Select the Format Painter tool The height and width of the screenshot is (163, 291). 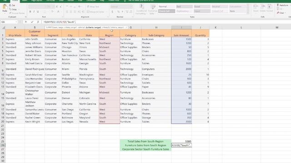[17, 13]
